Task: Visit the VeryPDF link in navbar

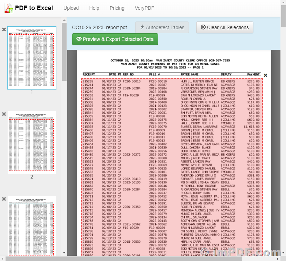Action: click(144, 8)
